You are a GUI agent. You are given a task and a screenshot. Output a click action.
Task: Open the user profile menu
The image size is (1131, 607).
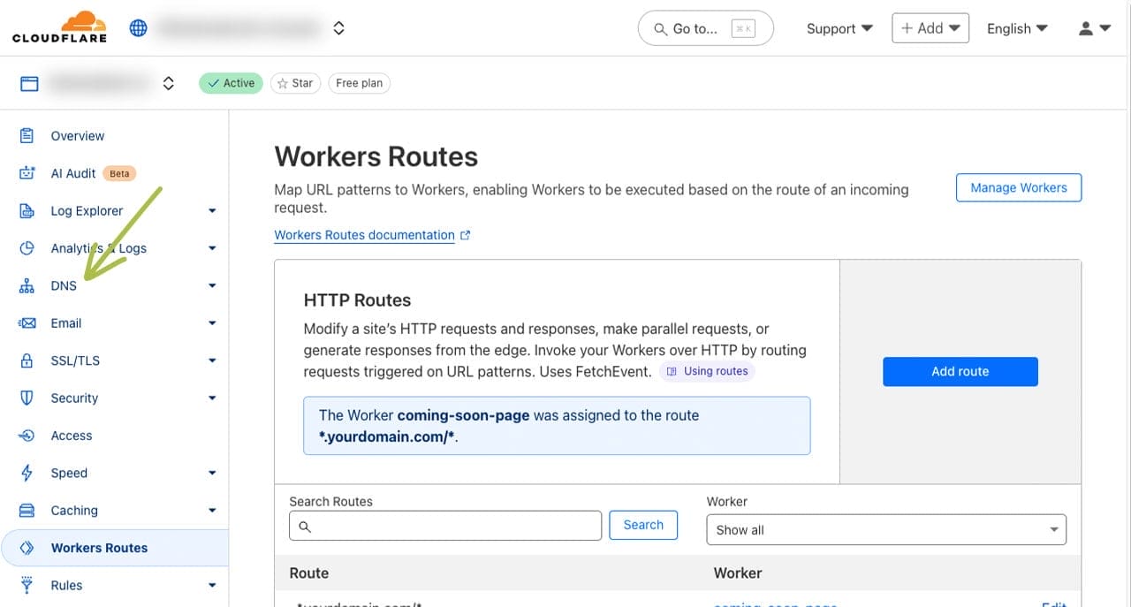pos(1095,28)
